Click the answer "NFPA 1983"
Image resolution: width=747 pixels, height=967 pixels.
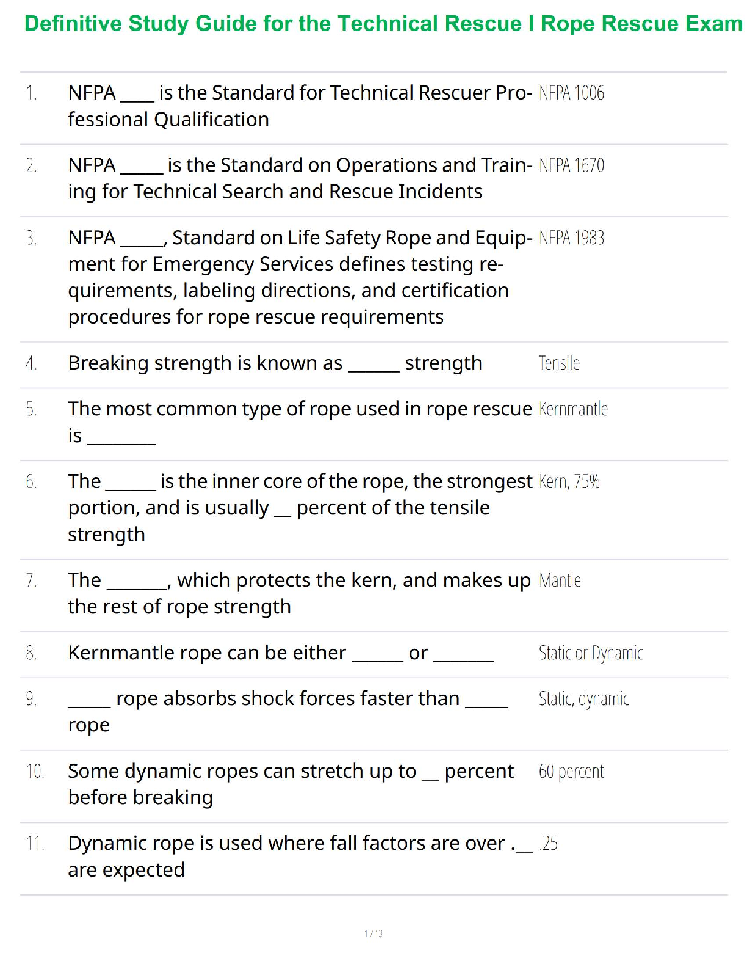click(x=571, y=237)
